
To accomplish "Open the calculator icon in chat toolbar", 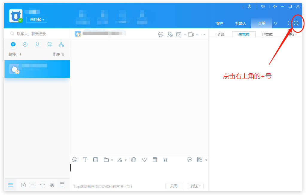I will (x=155, y=160).
